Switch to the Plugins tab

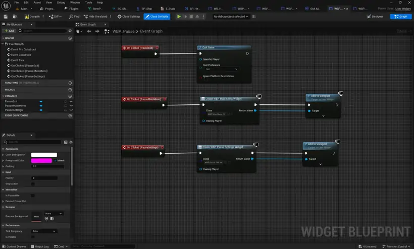[72, 9]
